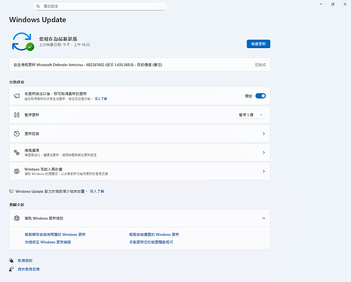Open link 輕鬆解除安裝有問題的 Windows 更新
The width and height of the screenshot is (351, 282).
pos(55,234)
